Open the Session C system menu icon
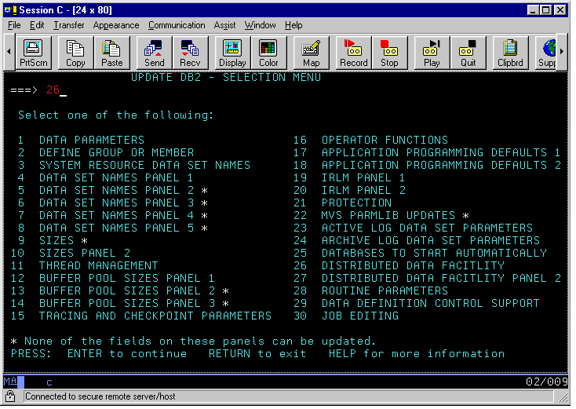 [10, 10]
